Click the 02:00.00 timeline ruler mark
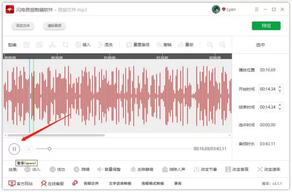 tap(215, 58)
